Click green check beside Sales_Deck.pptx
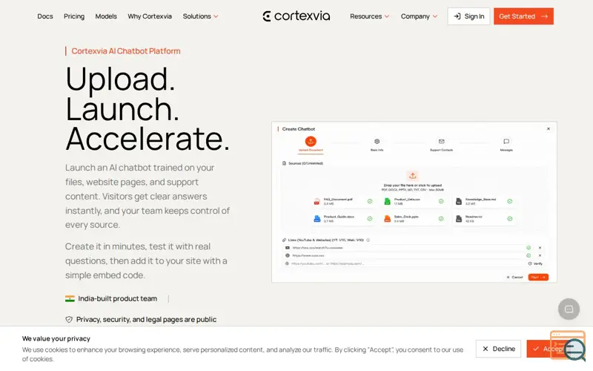593x371 pixels. (x=441, y=219)
